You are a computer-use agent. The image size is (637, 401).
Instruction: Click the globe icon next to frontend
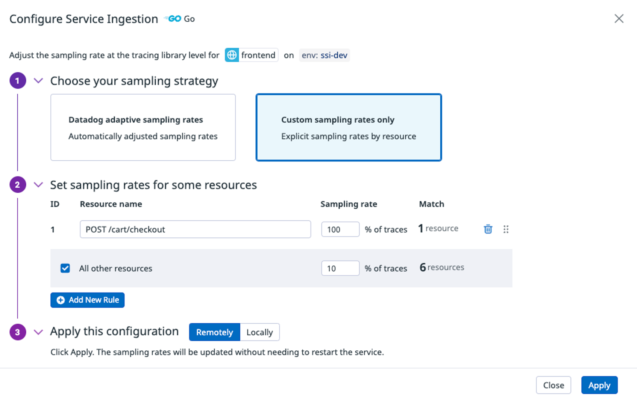click(232, 55)
